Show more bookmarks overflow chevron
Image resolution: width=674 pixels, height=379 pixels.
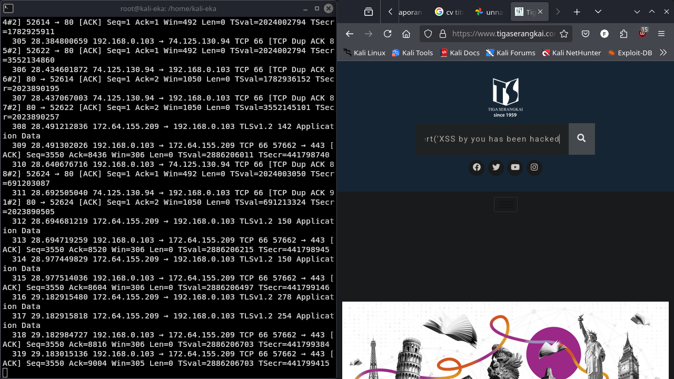pyautogui.click(x=663, y=53)
